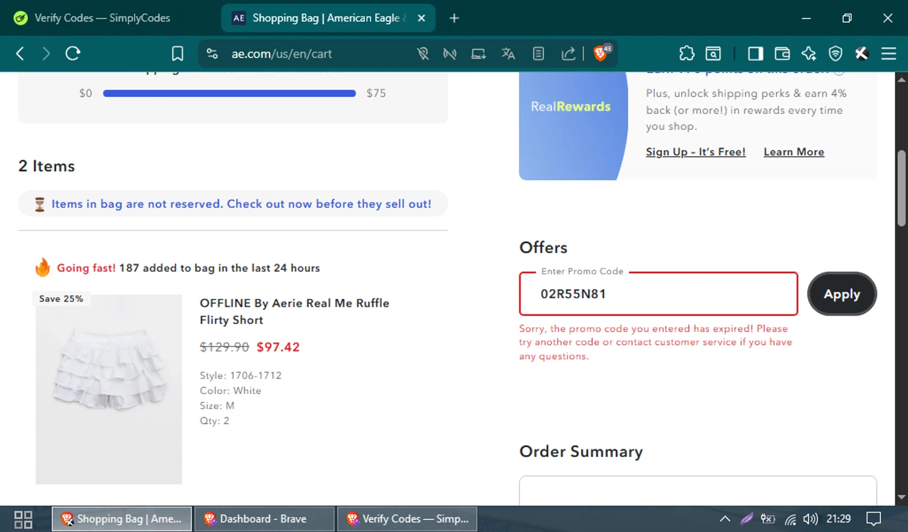
Task: Click the Going fast fire icon
Action: point(42,267)
